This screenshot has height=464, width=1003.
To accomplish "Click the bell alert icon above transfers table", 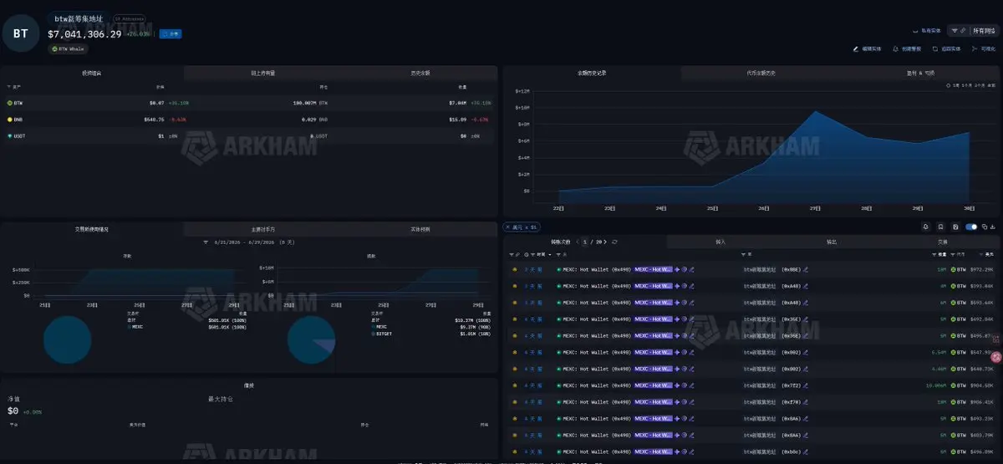I will pos(926,227).
